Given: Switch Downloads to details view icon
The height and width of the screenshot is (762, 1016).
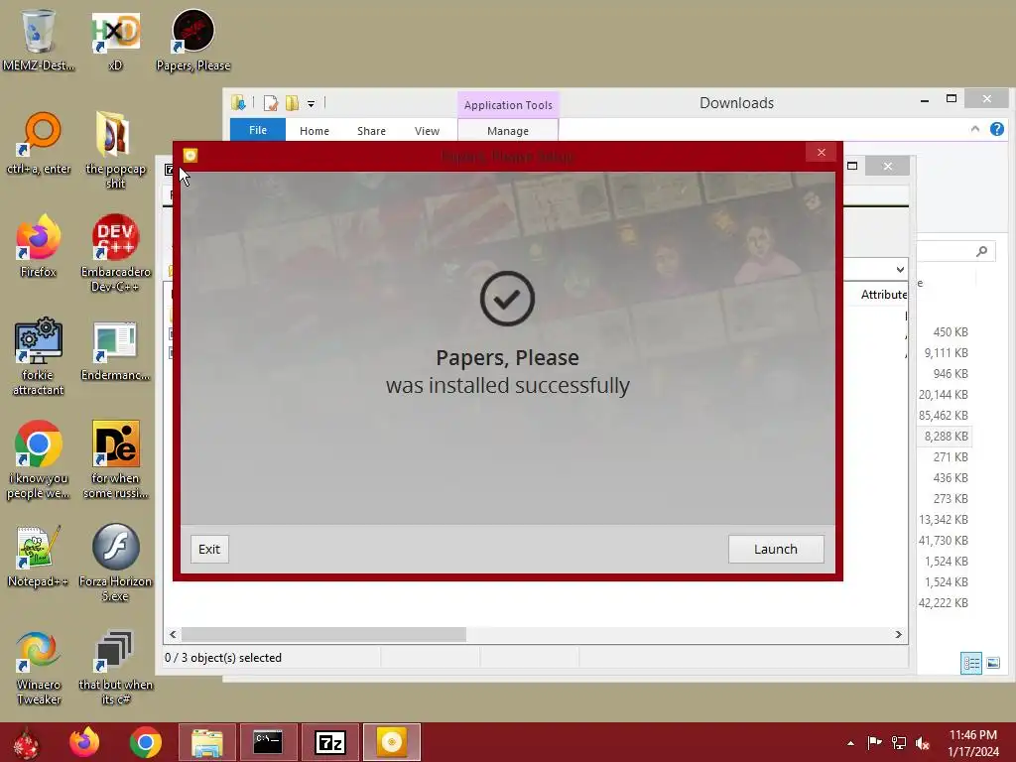Looking at the screenshot, I should 970,663.
